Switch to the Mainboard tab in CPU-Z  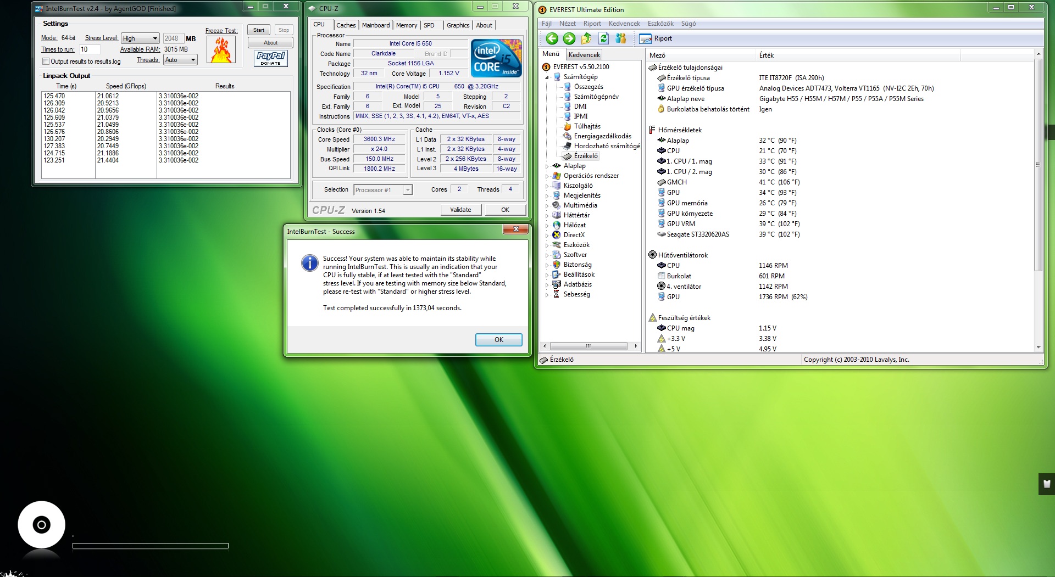pos(376,25)
